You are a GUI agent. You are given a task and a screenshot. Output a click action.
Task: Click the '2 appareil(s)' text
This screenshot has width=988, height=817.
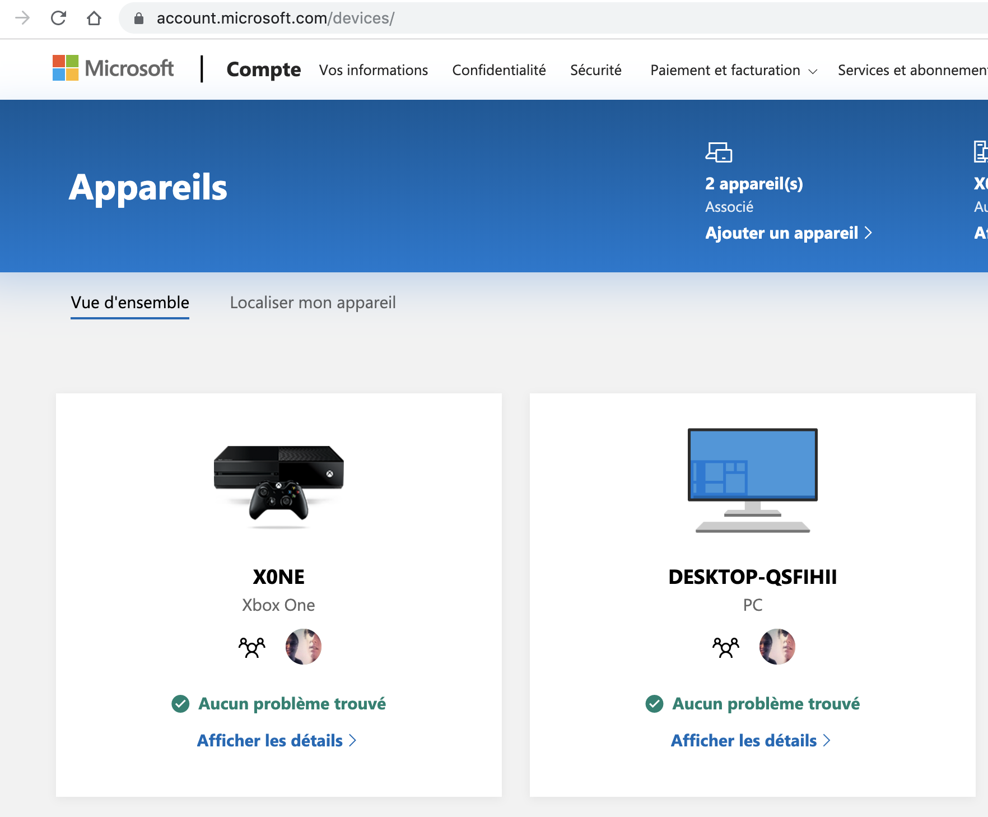pos(754,184)
